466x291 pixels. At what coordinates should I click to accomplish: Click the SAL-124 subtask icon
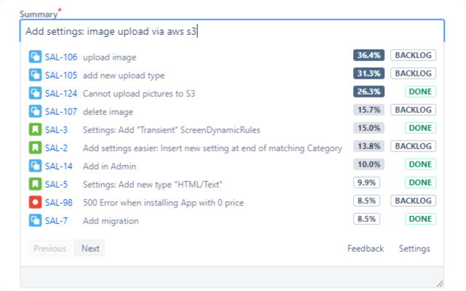pyautogui.click(x=35, y=92)
